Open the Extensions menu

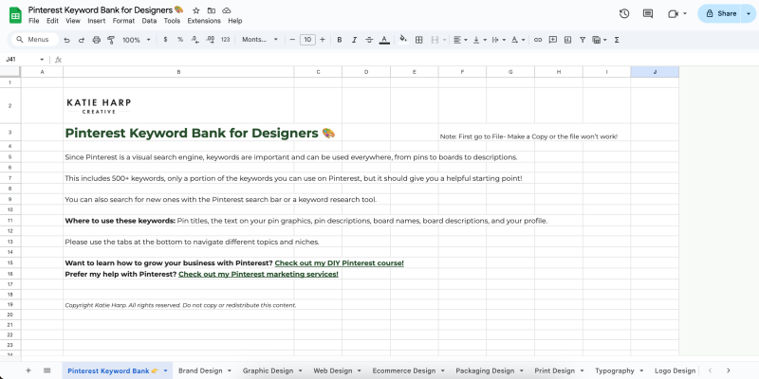[x=204, y=21]
